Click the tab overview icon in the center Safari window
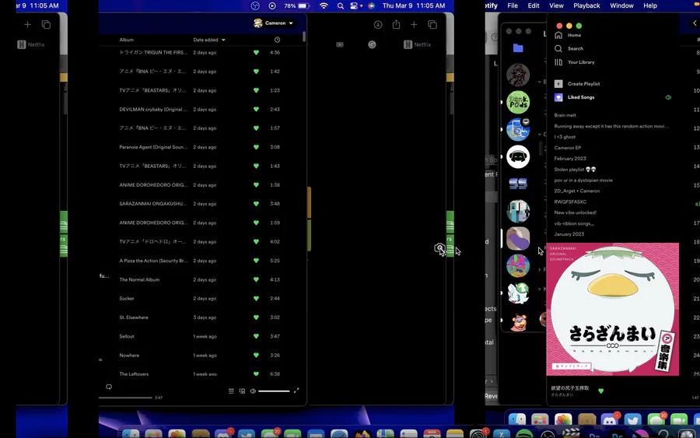The image size is (700, 438). [432, 25]
